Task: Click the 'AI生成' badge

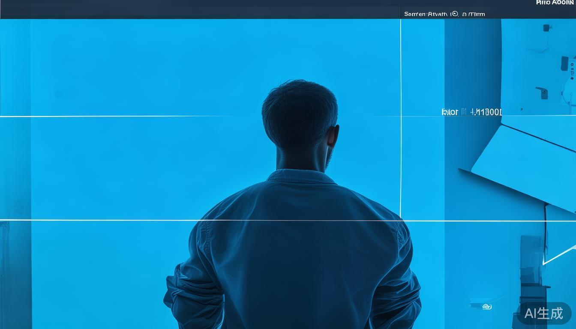Action: (544, 314)
